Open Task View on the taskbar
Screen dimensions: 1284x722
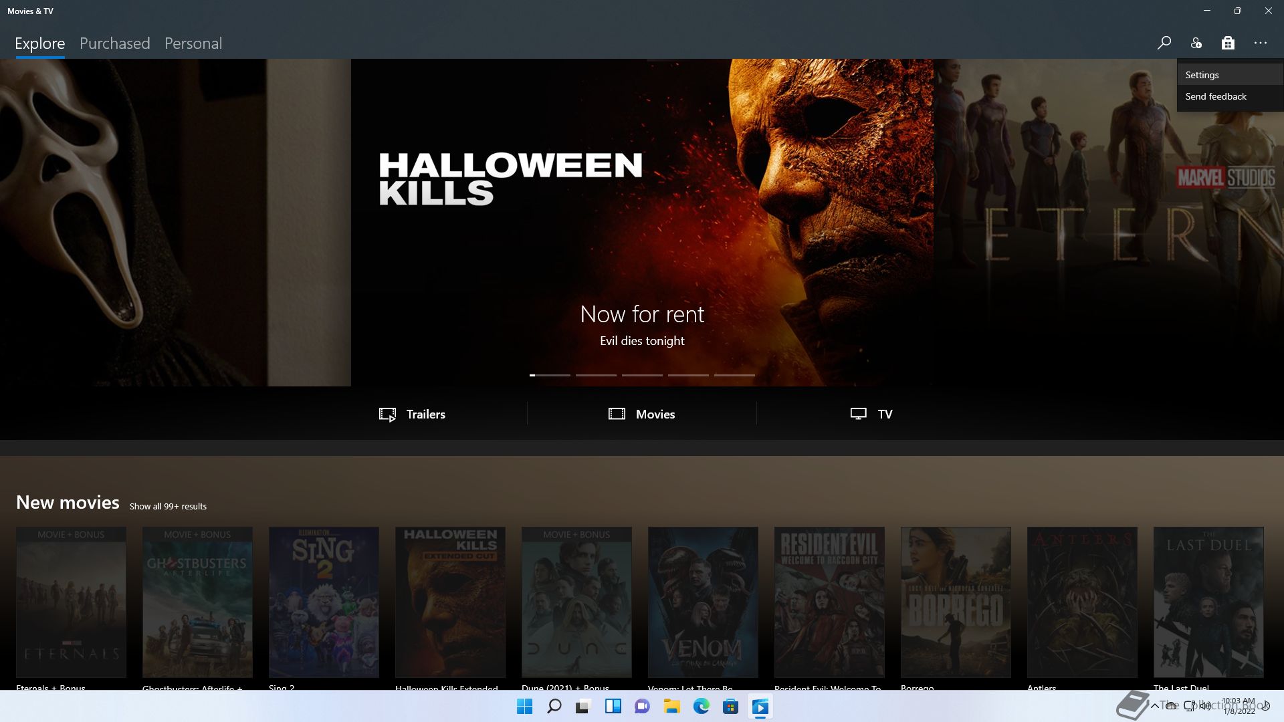(x=583, y=706)
